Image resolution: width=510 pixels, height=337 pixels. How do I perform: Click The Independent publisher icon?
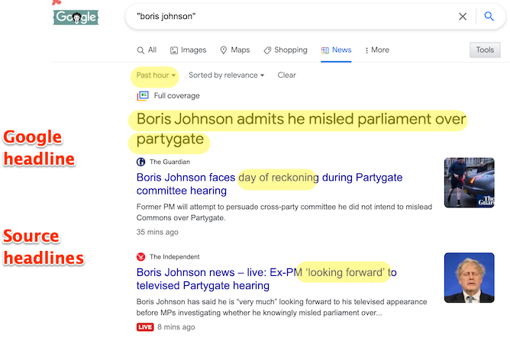pos(140,257)
